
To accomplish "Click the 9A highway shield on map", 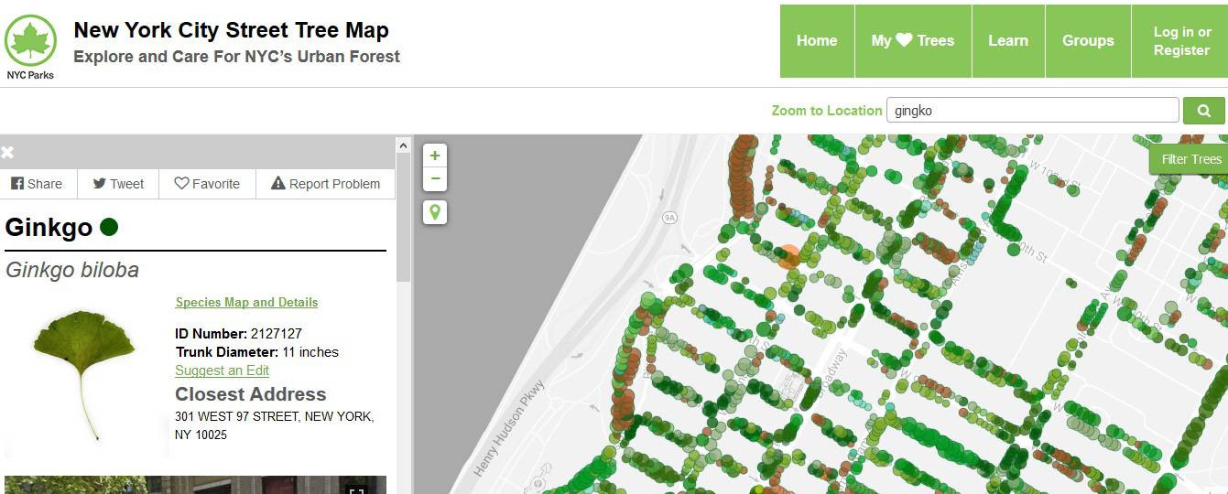I will point(669,218).
